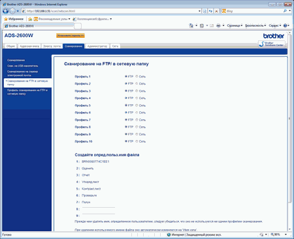Select Сеть for Профиль 5
The image size is (294, 239).
[x=137, y=105]
